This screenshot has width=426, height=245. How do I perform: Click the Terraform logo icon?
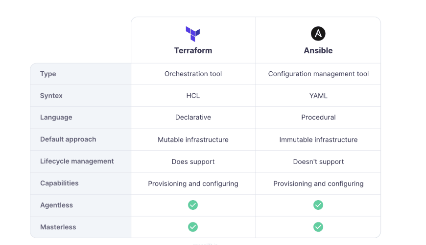pyautogui.click(x=193, y=34)
